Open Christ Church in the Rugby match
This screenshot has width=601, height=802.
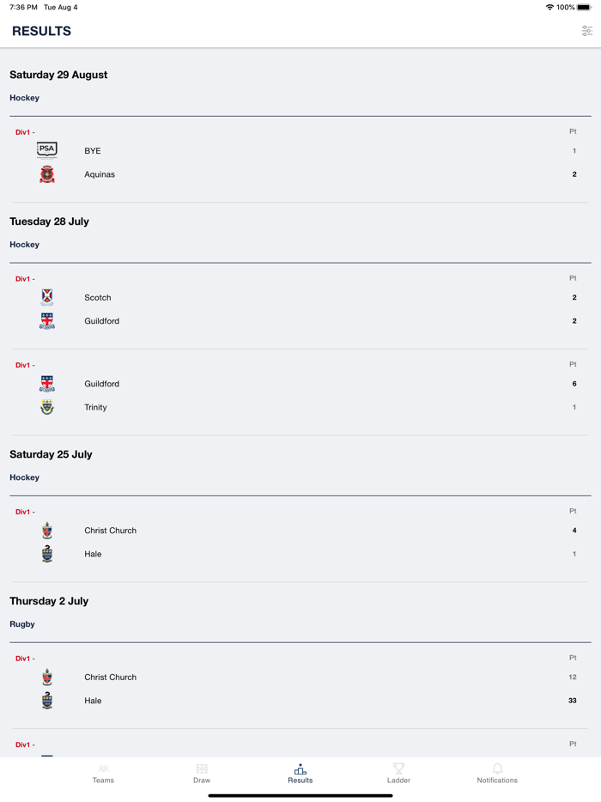(x=110, y=677)
